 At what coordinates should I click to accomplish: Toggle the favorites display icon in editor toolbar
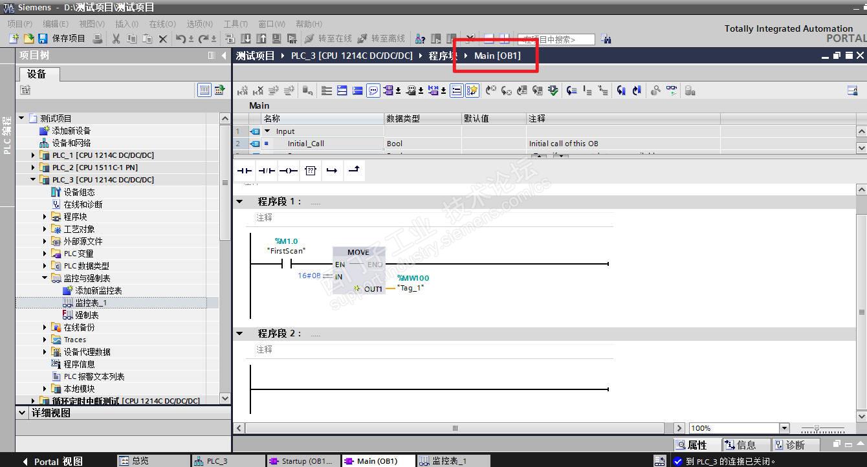tap(472, 91)
